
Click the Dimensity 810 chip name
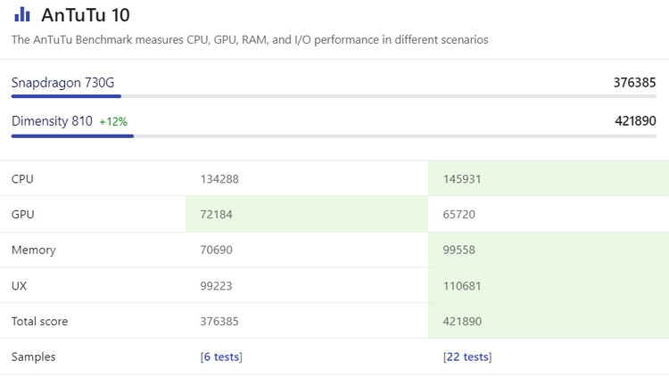tap(52, 121)
